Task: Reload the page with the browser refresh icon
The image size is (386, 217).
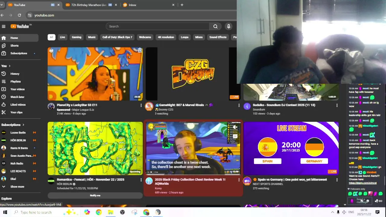Action: (19, 15)
